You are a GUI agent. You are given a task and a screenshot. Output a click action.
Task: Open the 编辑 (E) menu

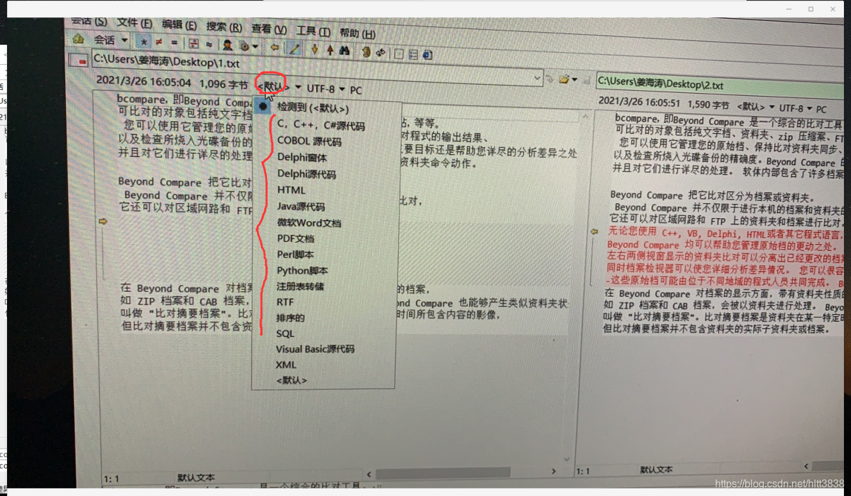[179, 25]
